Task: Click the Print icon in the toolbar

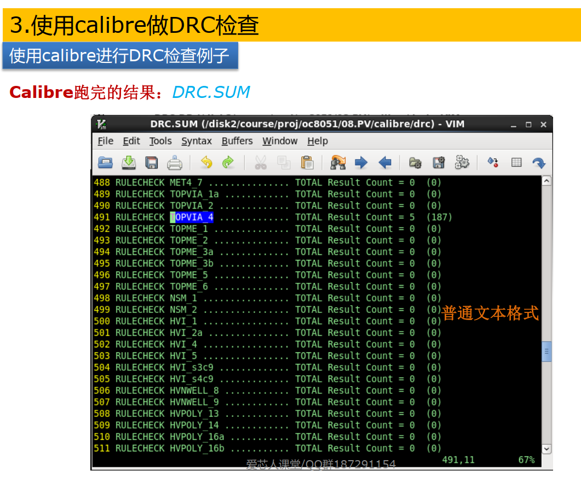Action: click(x=175, y=162)
